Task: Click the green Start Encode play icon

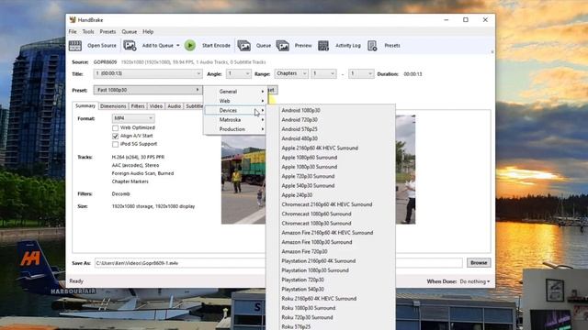Action: [190, 46]
